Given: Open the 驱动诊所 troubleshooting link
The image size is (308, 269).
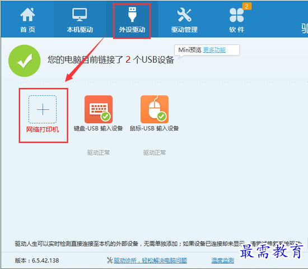Looking at the screenshot, I should pyautogui.click(x=150, y=261).
